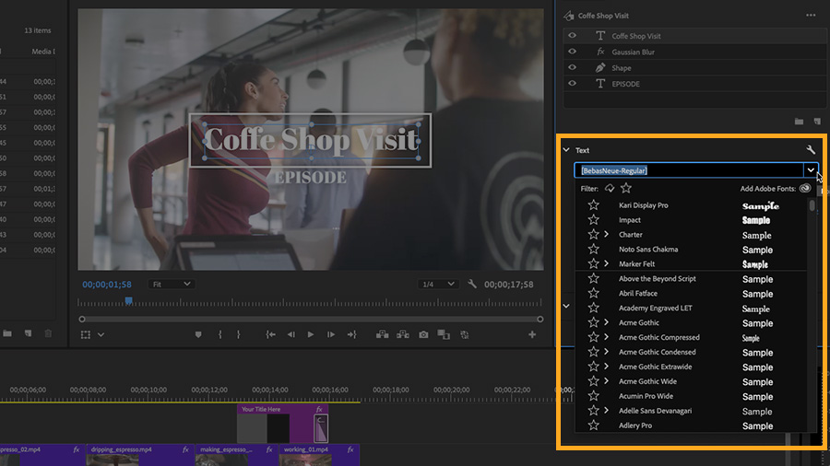This screenshot has width=830, height=466.
Task: Open the Button Editor plus icon
Action: [x=532, y=334]
